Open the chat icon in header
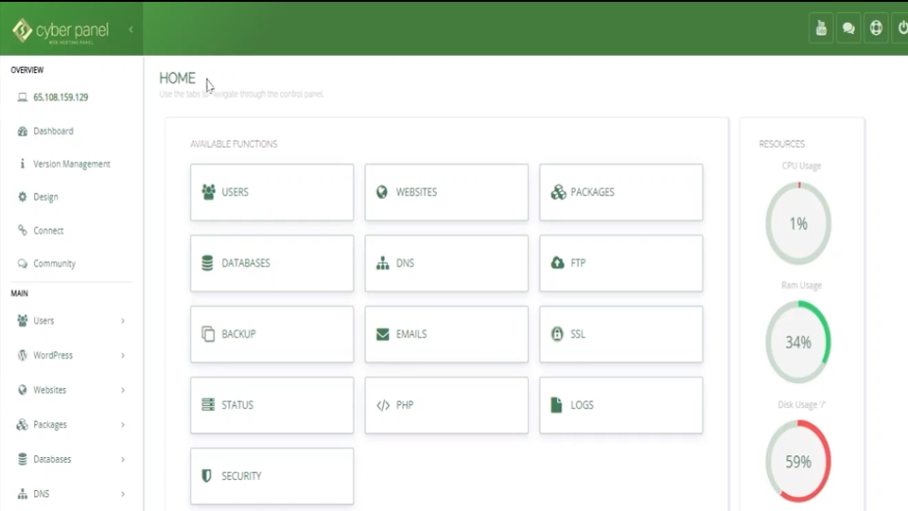 pyautogui.click(x=848, y=27)
